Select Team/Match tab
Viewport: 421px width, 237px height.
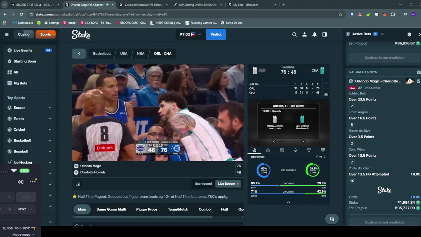[x=178, y=209]
